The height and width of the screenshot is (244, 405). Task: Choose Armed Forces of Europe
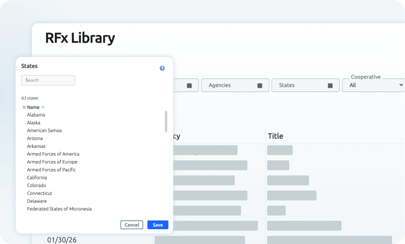[x=52, y=162]
